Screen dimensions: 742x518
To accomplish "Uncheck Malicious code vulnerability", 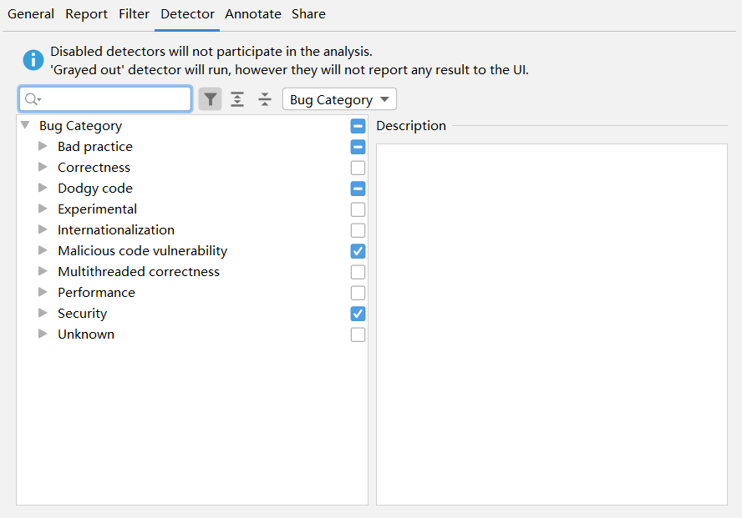I will (x=358, y=251).
